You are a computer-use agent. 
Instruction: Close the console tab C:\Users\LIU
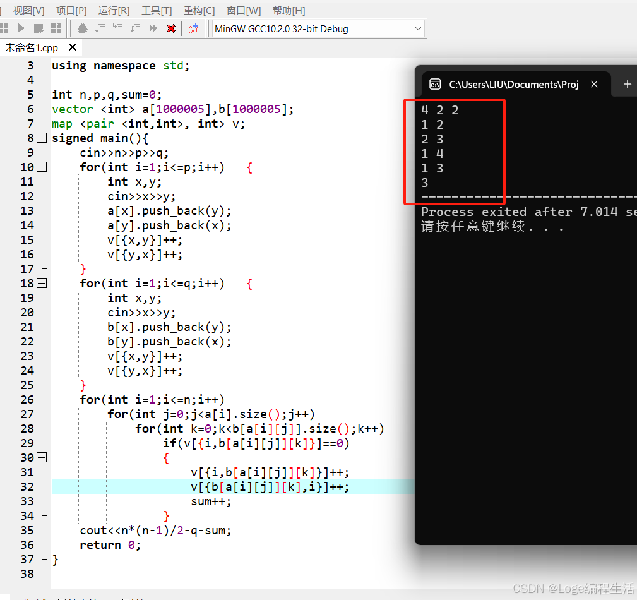[594, 84]
